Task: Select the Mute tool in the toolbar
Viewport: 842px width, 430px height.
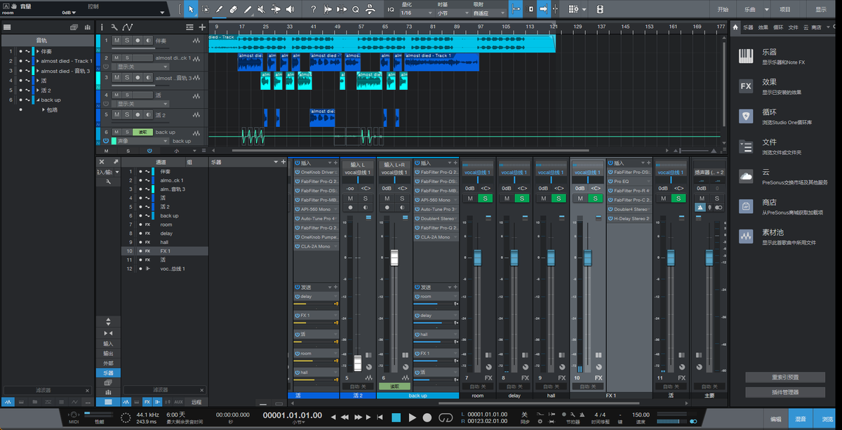Action: click(x=262, y=9)
